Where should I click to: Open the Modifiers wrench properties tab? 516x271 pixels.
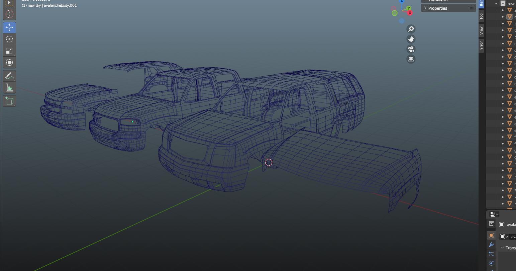[491, 245]
